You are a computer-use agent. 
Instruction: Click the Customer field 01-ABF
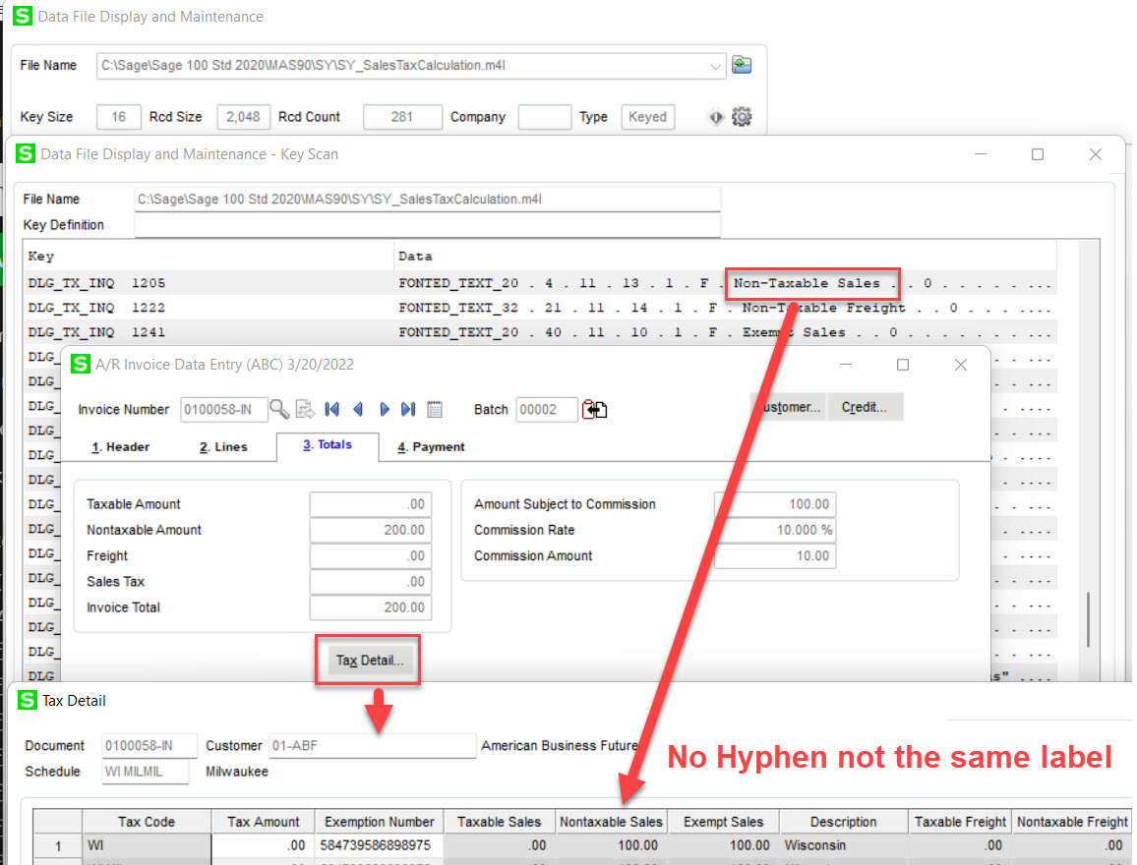pos(372,745)
